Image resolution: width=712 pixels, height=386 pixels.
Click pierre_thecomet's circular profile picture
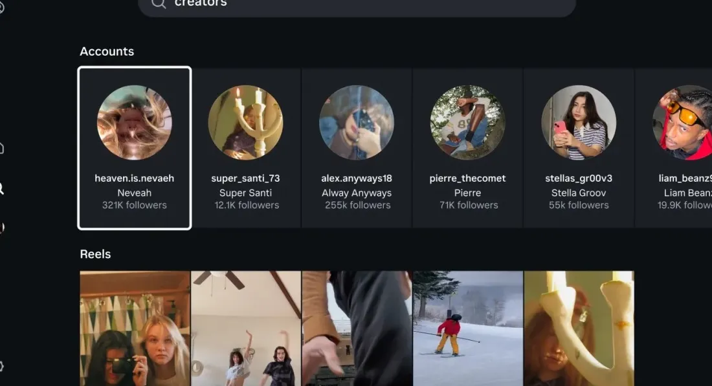click(467, 122)
